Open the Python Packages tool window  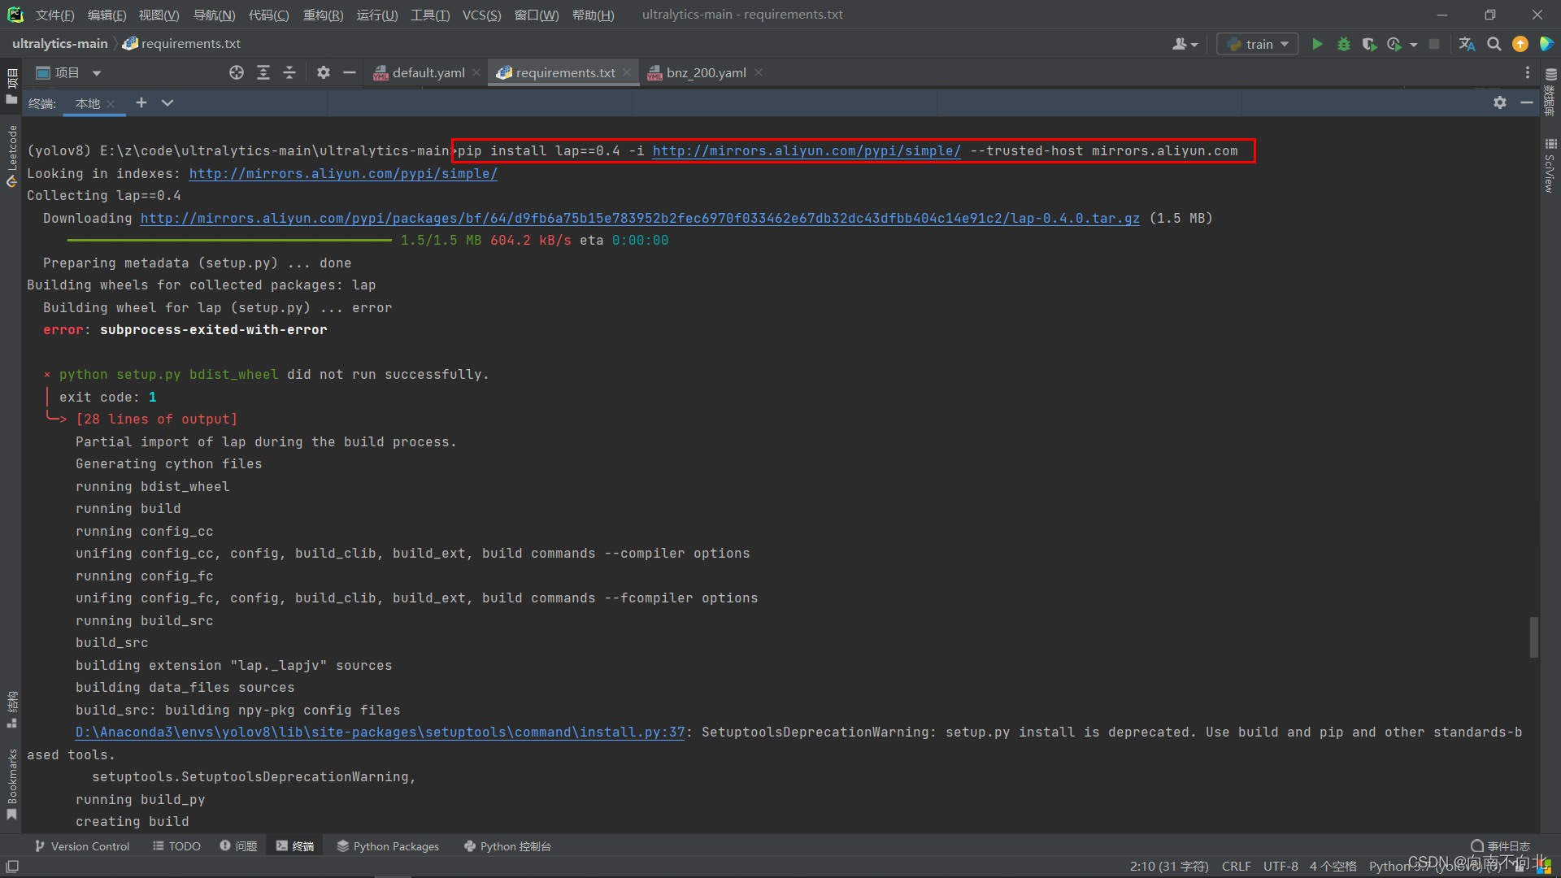388,846
